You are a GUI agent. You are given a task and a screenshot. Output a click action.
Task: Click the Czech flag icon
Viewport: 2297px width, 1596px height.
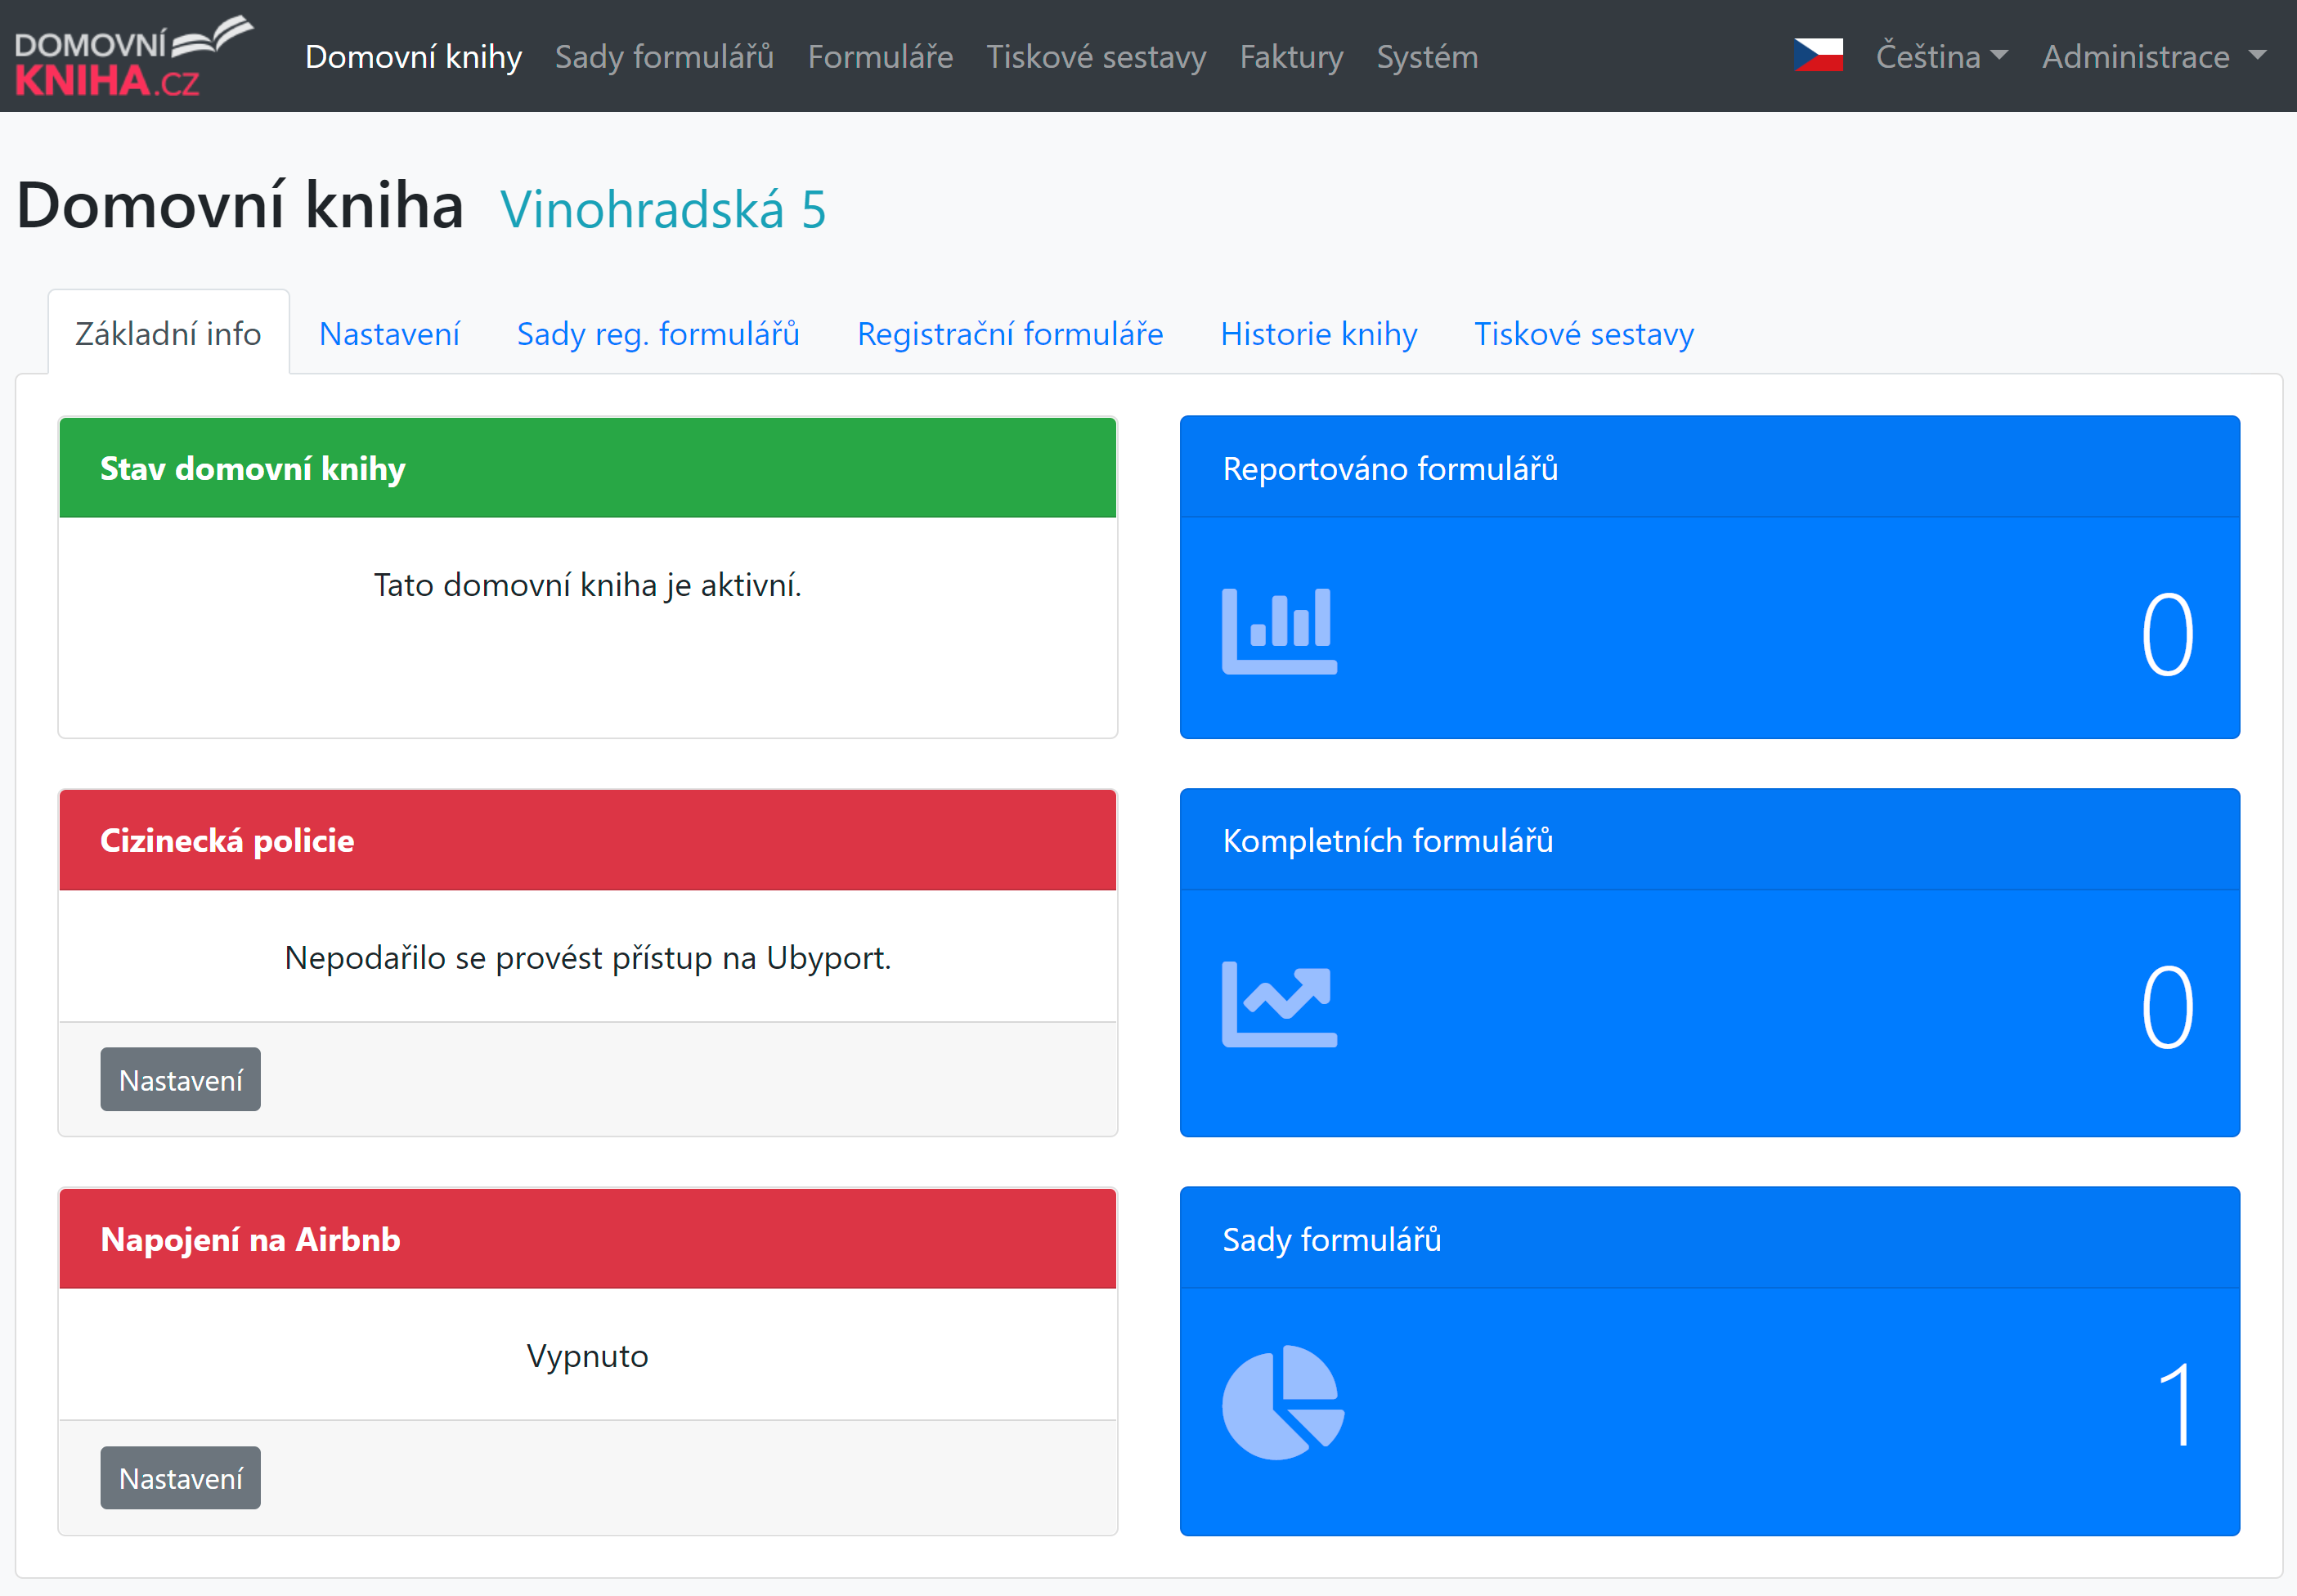coord(1818,55)
